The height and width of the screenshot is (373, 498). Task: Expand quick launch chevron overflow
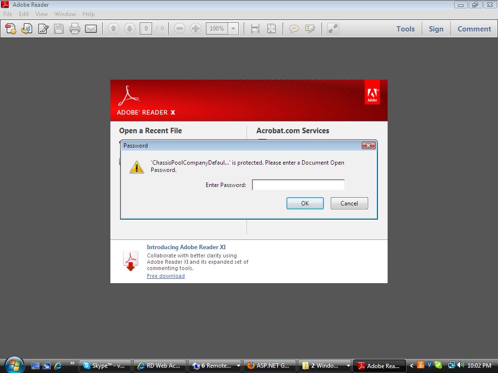tap(72, 363)
